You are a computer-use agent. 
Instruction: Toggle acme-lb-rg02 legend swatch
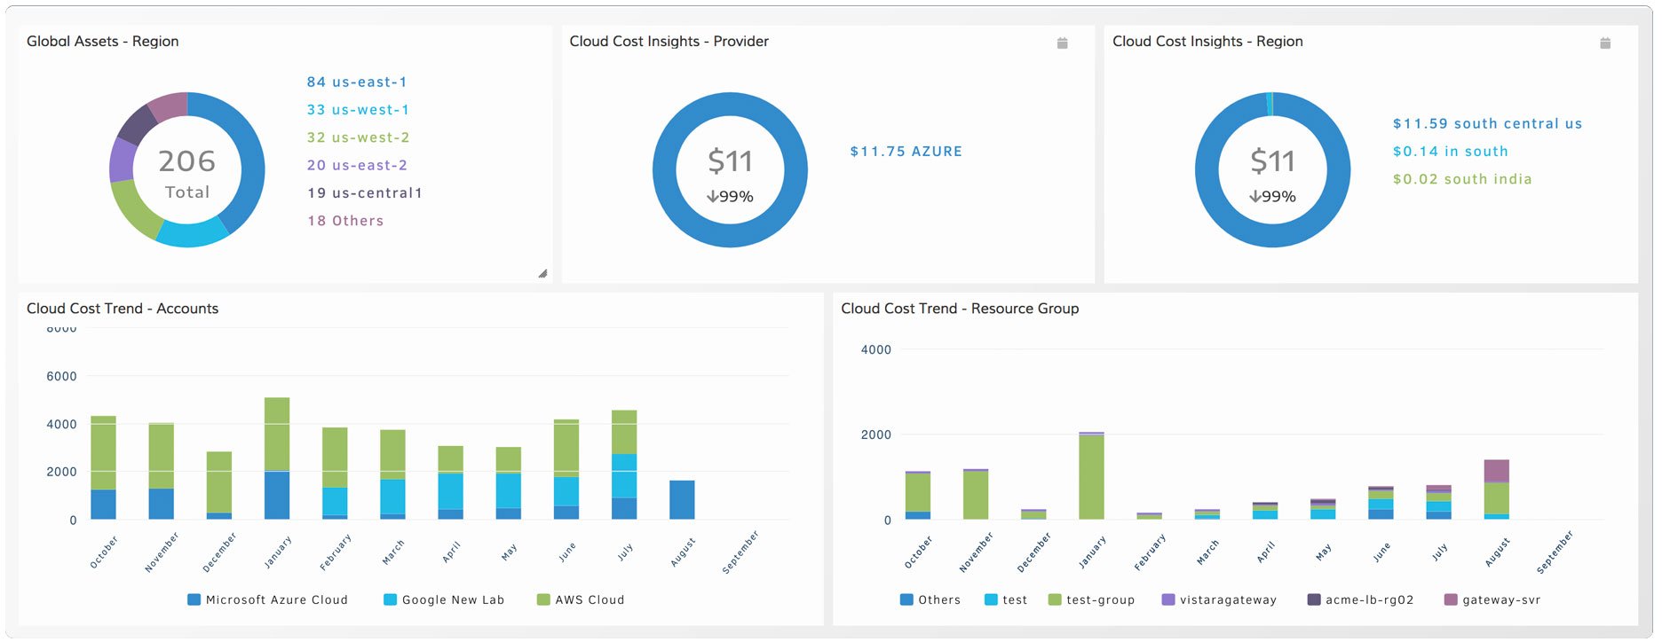tap(1314, 599)
